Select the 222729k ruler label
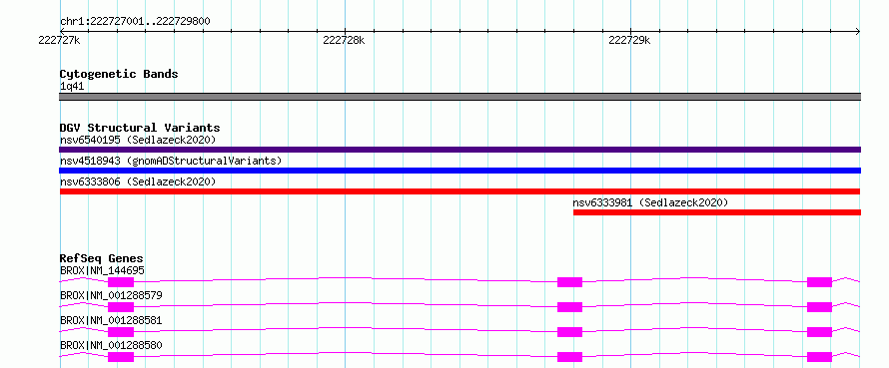Image resolution: width=889 pixels, height=368 pixels. (629, 40)
